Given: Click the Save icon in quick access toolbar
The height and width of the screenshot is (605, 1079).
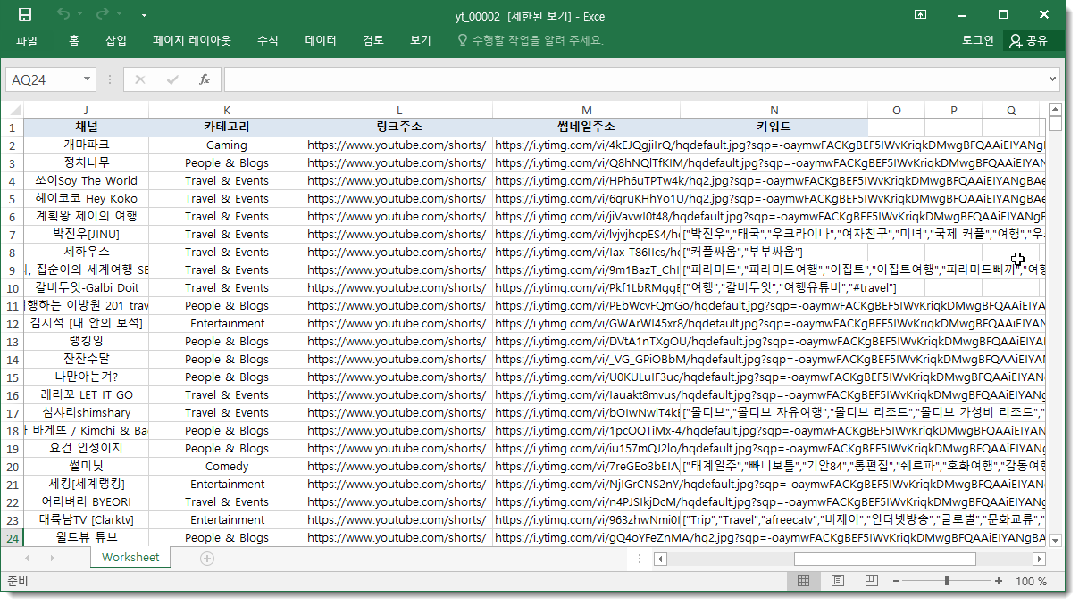Looking at the screenshot, I should pyautogui.click(x=25, y=15).
